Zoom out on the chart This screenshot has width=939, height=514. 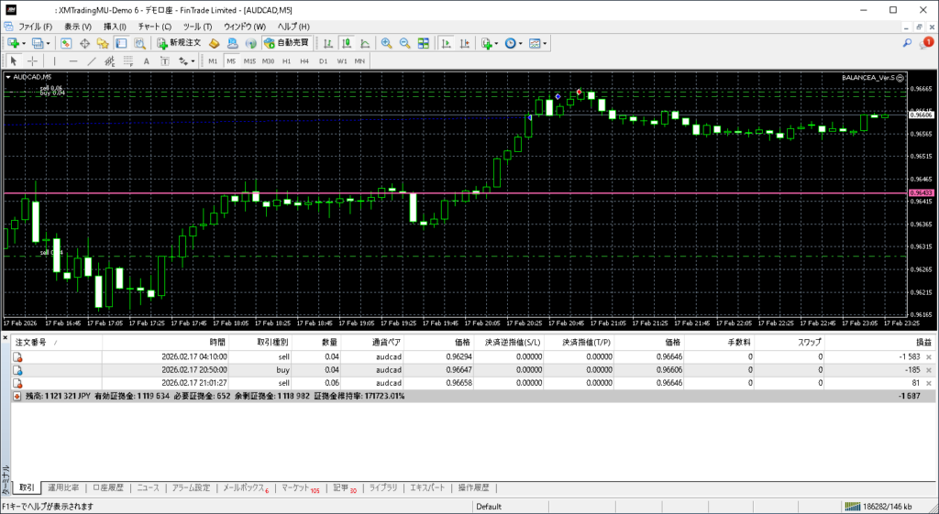pos(404,43)
